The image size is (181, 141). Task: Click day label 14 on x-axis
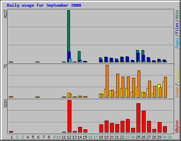(80, 137)
